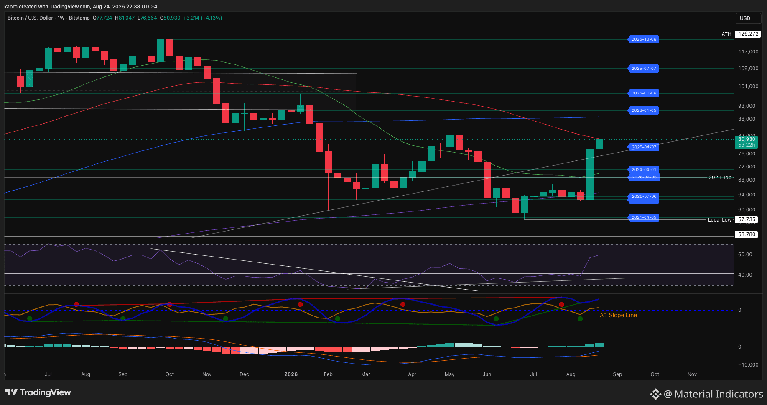Click the Feb label on the time axis

(328, 374)
